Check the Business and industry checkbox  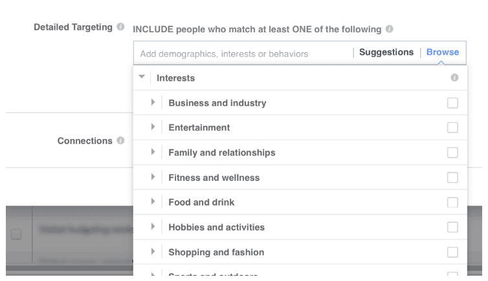coord(452,103)
